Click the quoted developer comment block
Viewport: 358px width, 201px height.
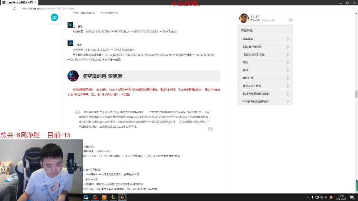(x=144, y=119)
